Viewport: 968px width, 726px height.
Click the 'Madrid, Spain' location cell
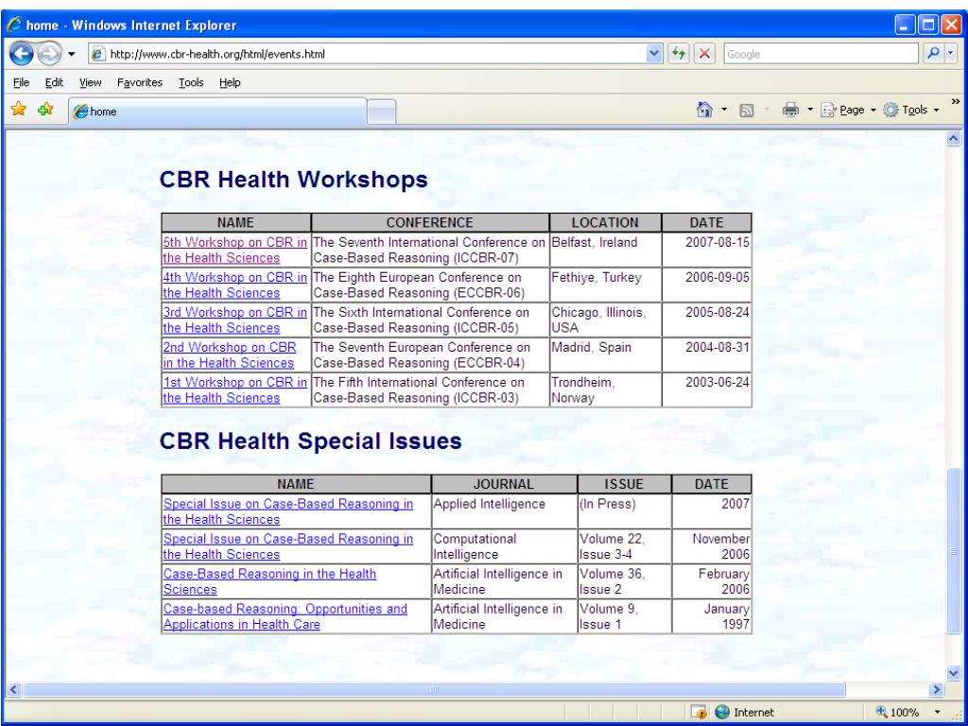coord(605,354)
